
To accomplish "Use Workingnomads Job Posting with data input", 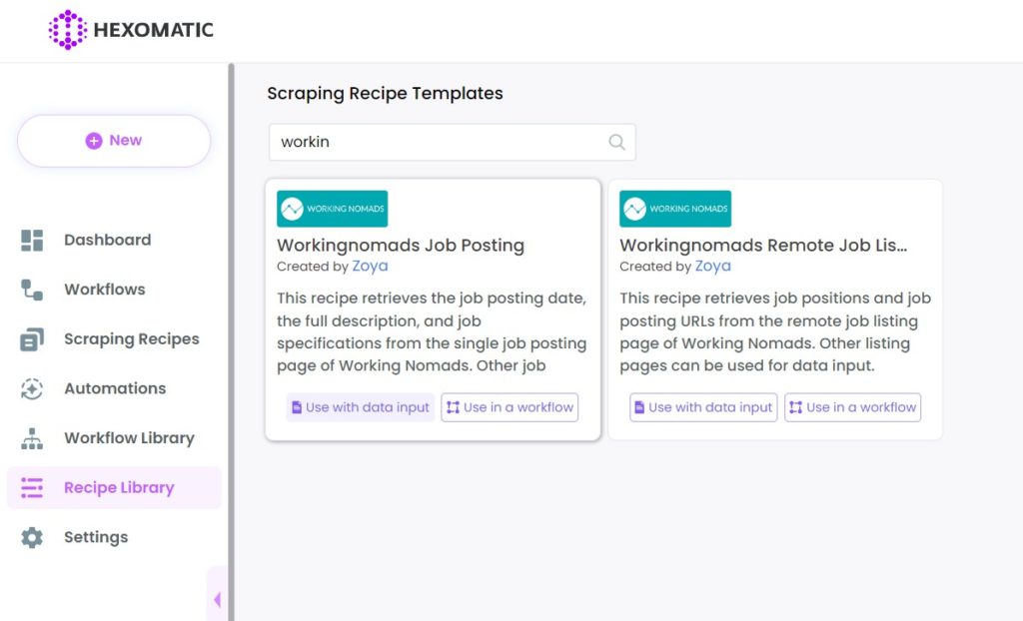I will click(360, 407).
